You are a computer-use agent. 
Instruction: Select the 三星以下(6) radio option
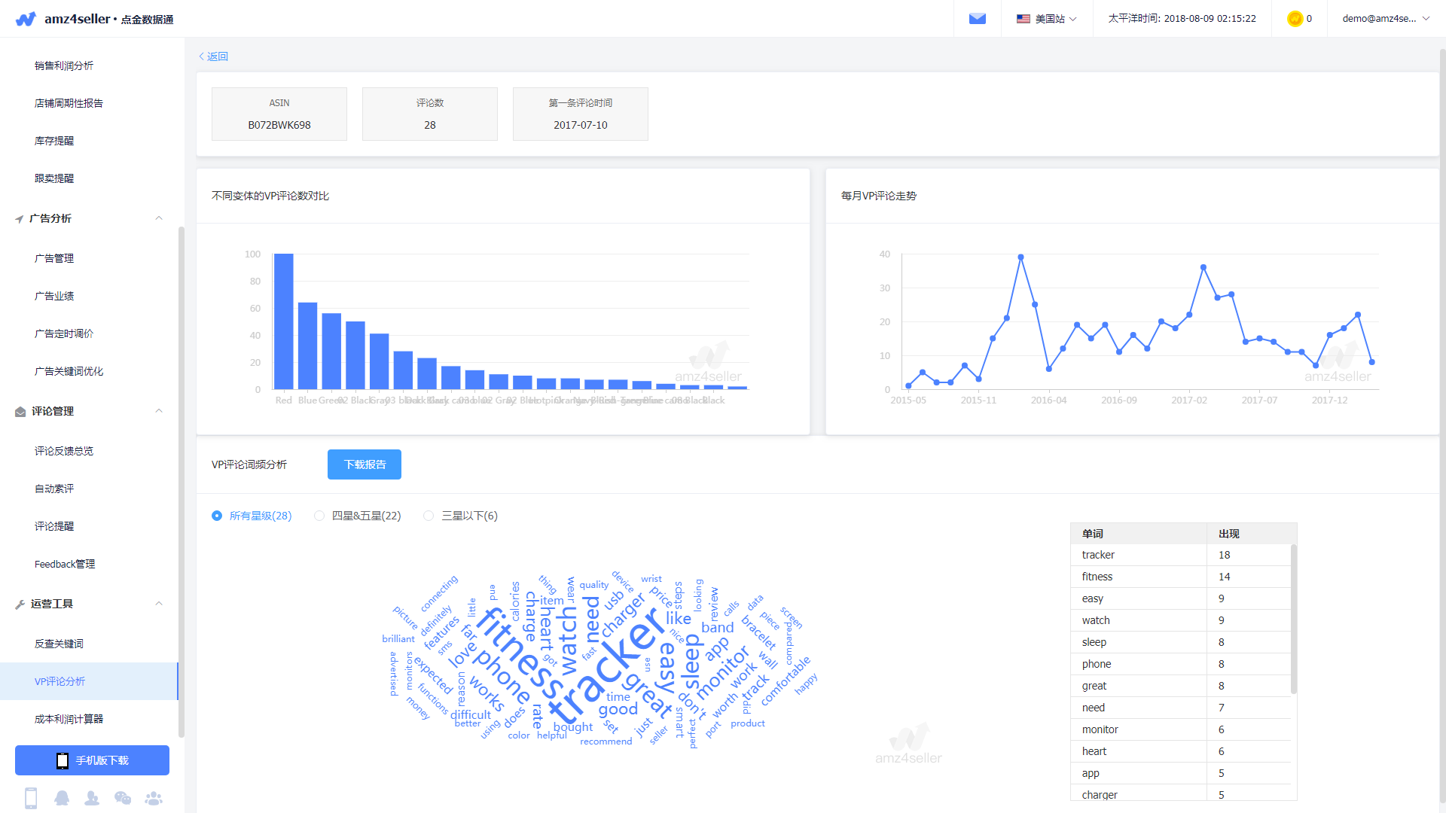point(429,516)
